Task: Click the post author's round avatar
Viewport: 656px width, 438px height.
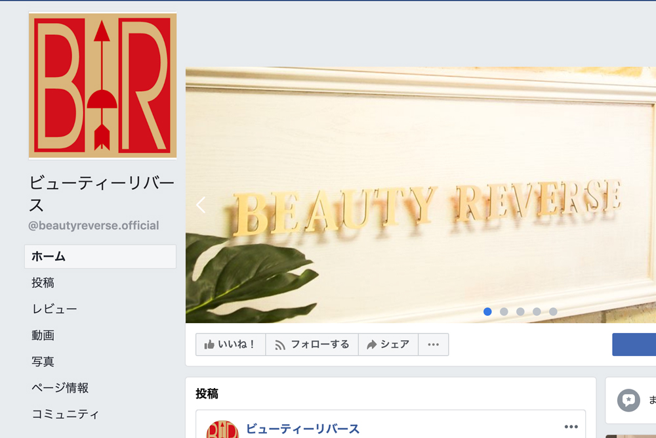Action: 222,429
